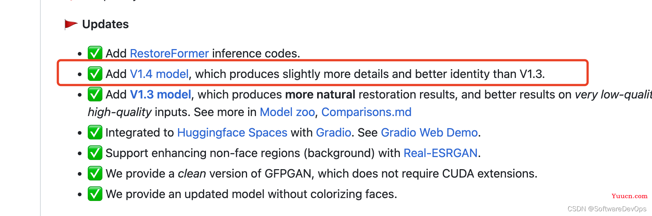The height and width of the screenshot is (216, 652).
Task: Click the red flag icon beside Updates
Action: tap(71, 24)
